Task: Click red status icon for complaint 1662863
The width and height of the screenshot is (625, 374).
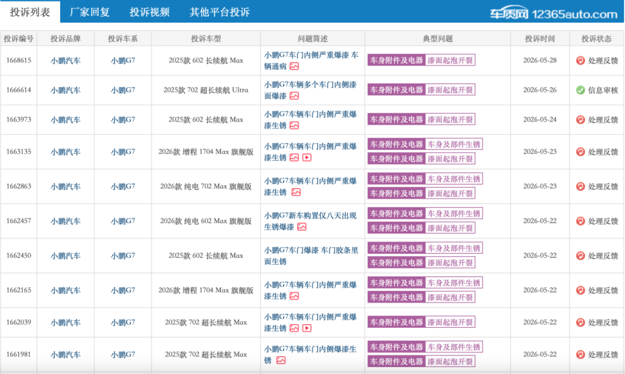Action: coord(580,186)
